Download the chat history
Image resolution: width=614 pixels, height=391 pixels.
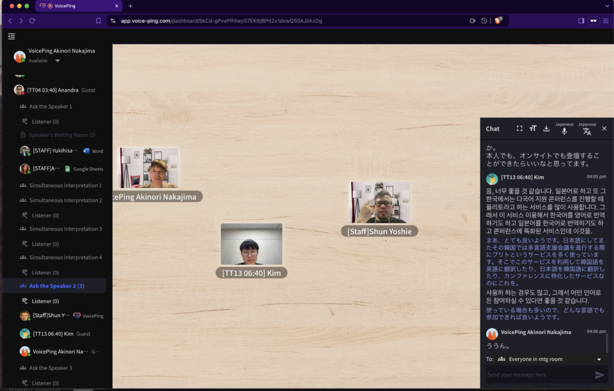tap(546, 128)
